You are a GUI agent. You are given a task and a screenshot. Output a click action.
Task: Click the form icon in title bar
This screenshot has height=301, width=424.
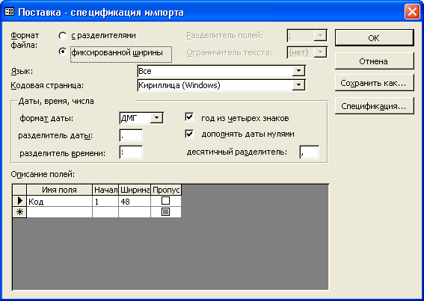[x=10, y=12]
